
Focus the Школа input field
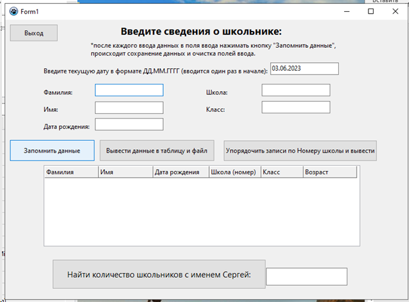(296, 90)
